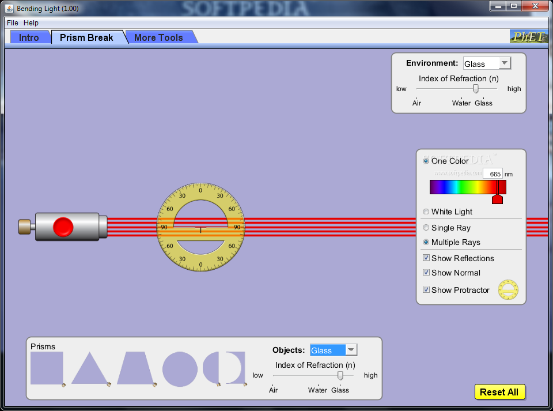Click the Glass label under Objects slider
Image resolution: width=553 pixels, height=411 pixels.
pos(340,390)
